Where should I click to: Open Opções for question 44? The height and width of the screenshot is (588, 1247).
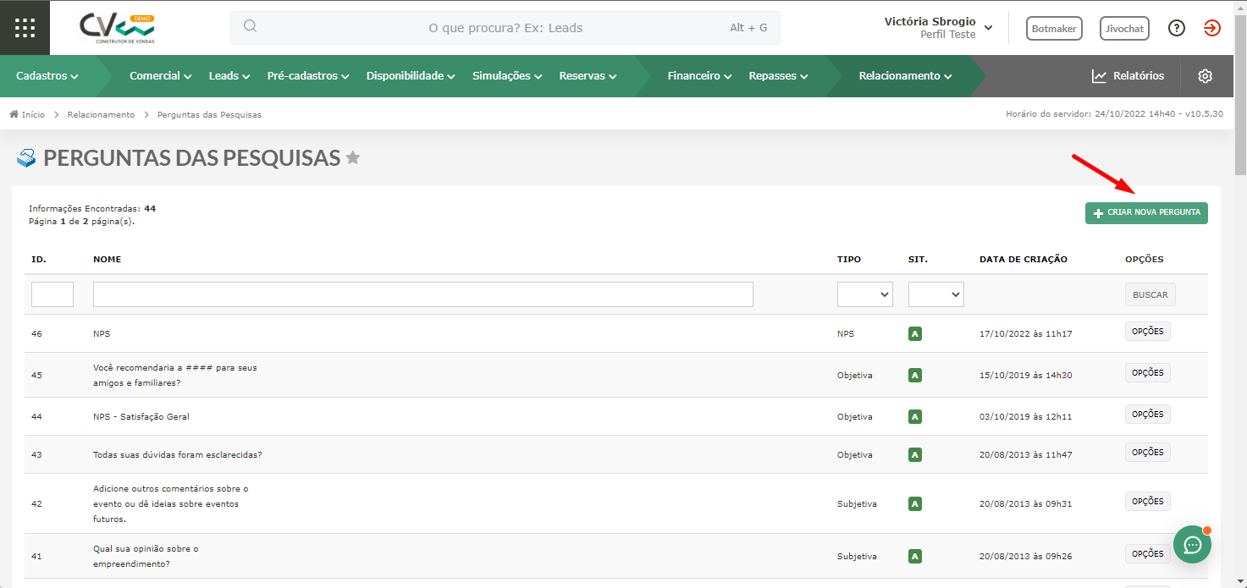pyautogui.click(x=1147, y=415)
